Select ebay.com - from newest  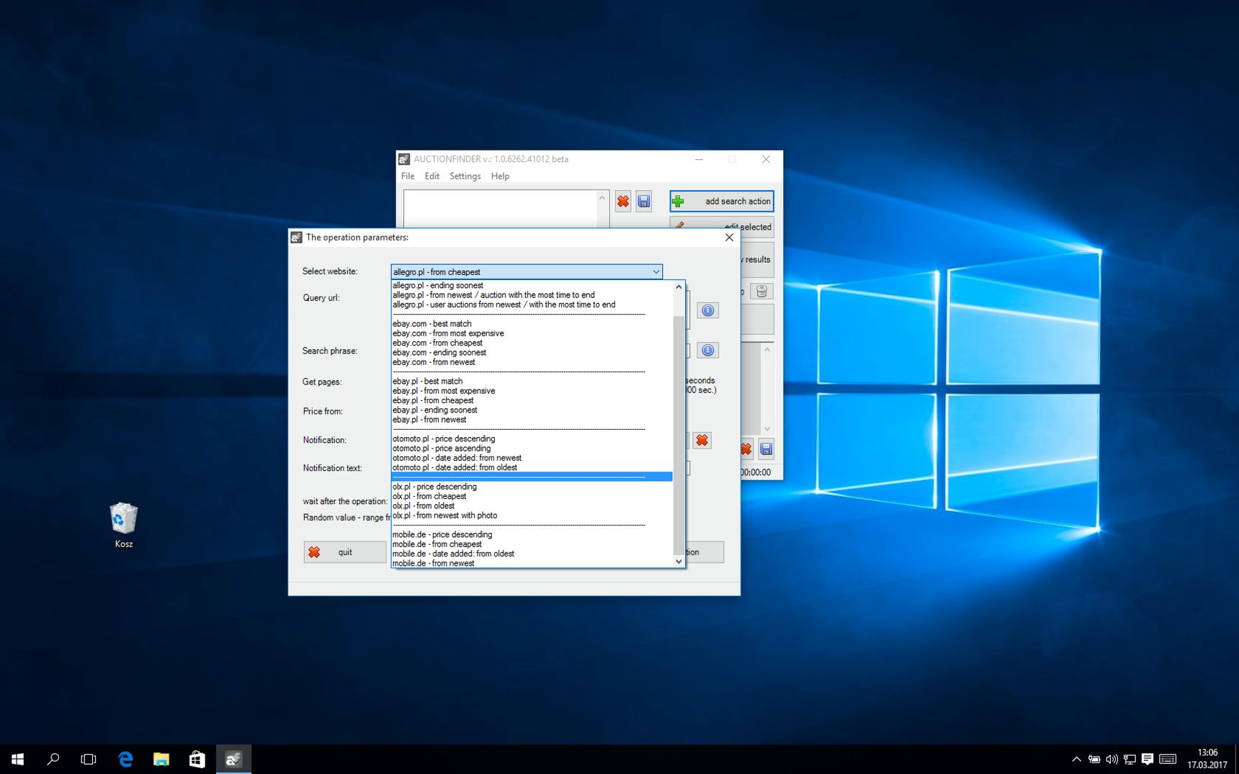click(532, 362)
